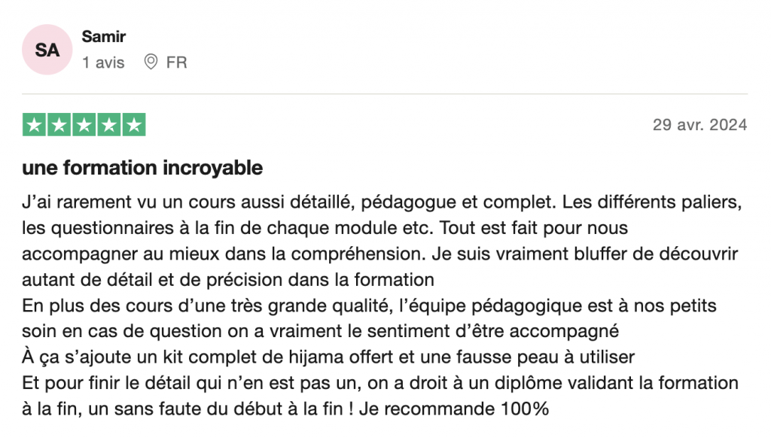Click the second green star
The height and width of the screenshot is (438, 771).
click(59, 125)
